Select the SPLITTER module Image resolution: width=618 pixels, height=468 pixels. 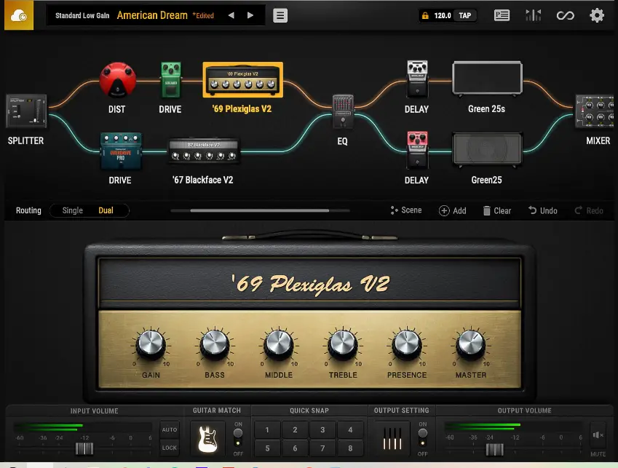pyautogui.click(x=26, y=111)
